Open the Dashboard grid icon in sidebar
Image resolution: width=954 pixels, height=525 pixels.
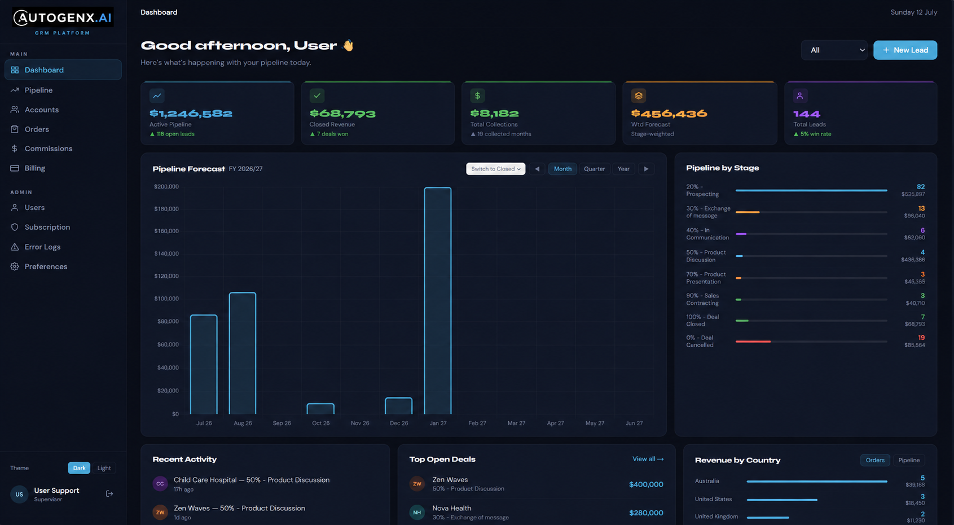coord(15,70)
